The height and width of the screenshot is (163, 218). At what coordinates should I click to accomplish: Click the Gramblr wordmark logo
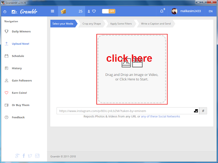click(29, 12)
